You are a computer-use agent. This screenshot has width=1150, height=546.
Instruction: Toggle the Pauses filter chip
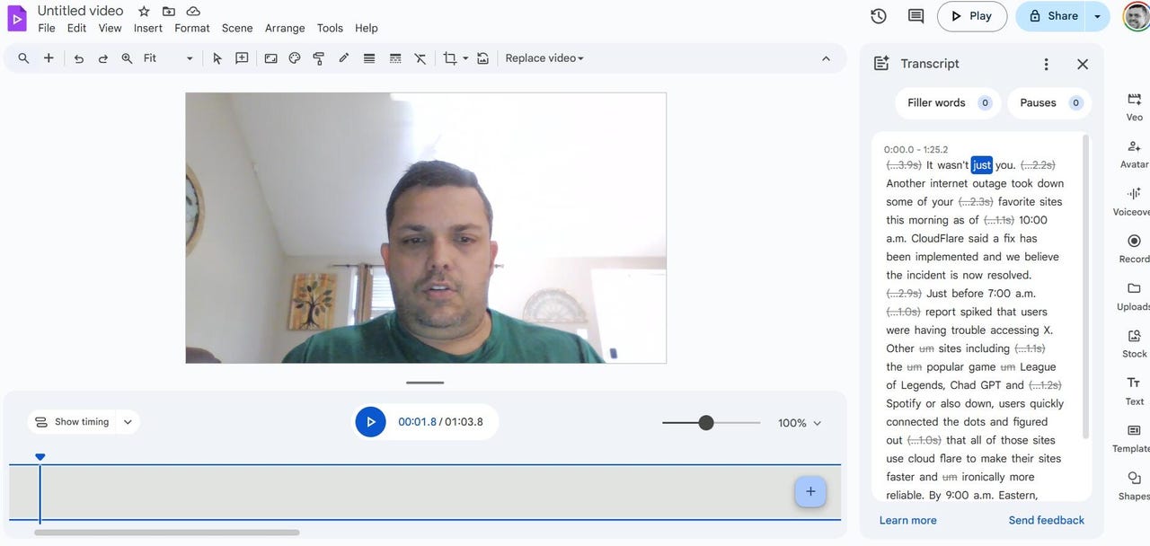pyautogui.click(x=1048, y=103)
